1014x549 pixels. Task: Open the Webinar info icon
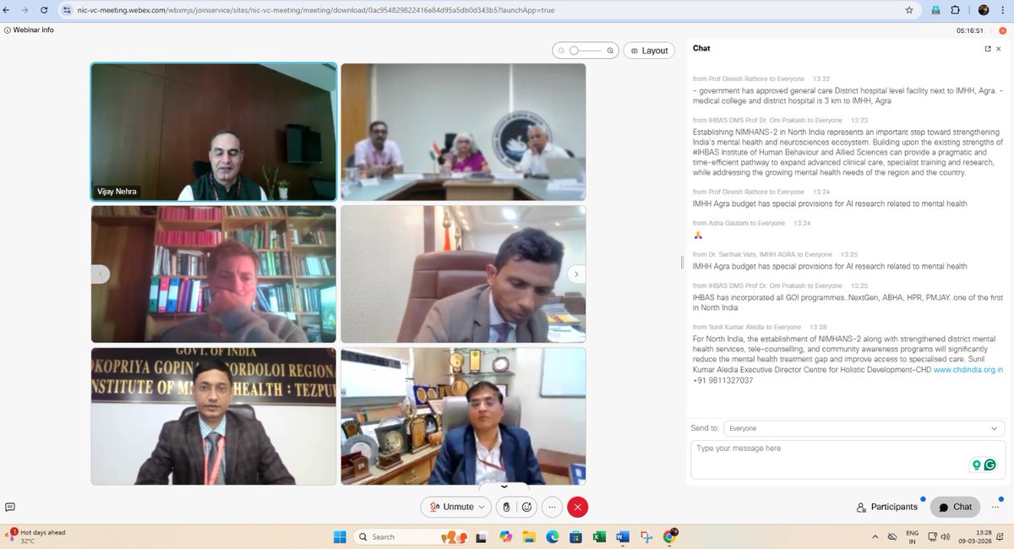8,30
